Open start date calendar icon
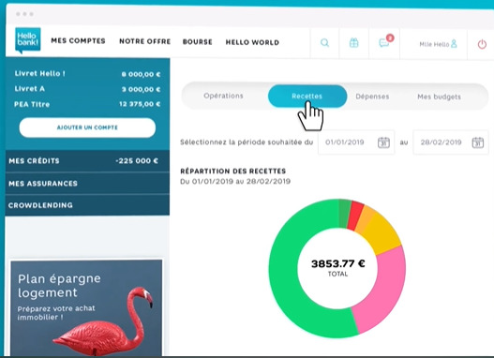Screen dimensions: 494x358 [x=383, y=142]
